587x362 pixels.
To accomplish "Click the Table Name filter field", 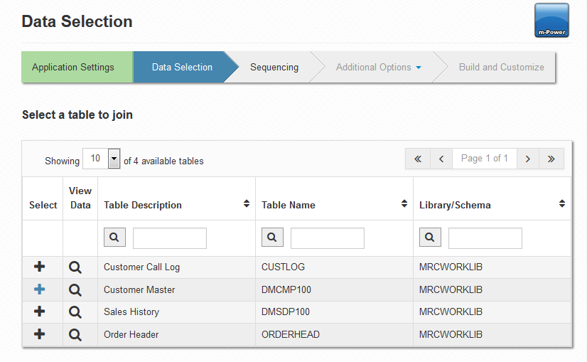I will click(x=328, y=238).
